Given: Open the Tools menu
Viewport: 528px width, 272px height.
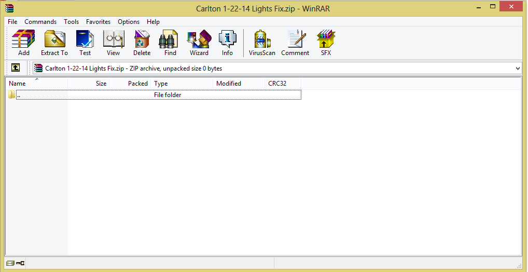Looking at the screenshot, I should point(72,22).
